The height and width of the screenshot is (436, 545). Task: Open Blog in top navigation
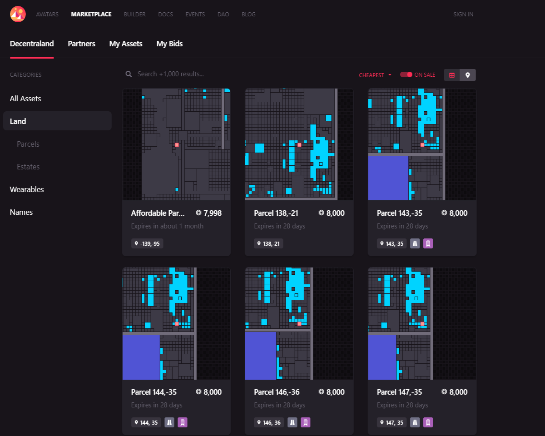pyautogui.click(x=248, y=15)
